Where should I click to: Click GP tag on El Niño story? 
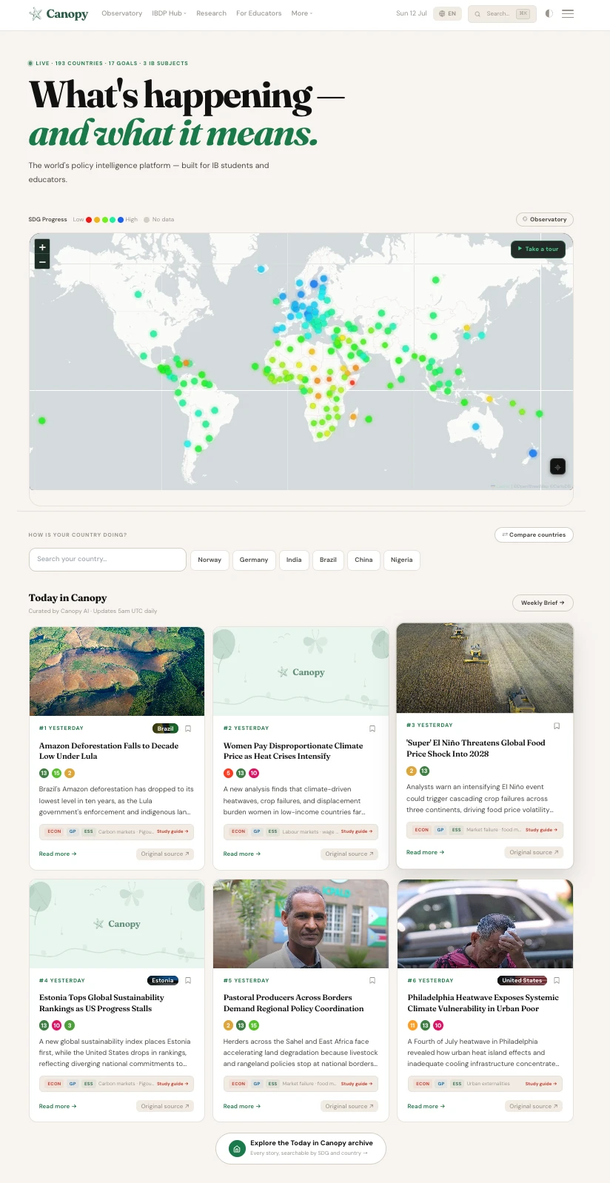tap(440, 830)
